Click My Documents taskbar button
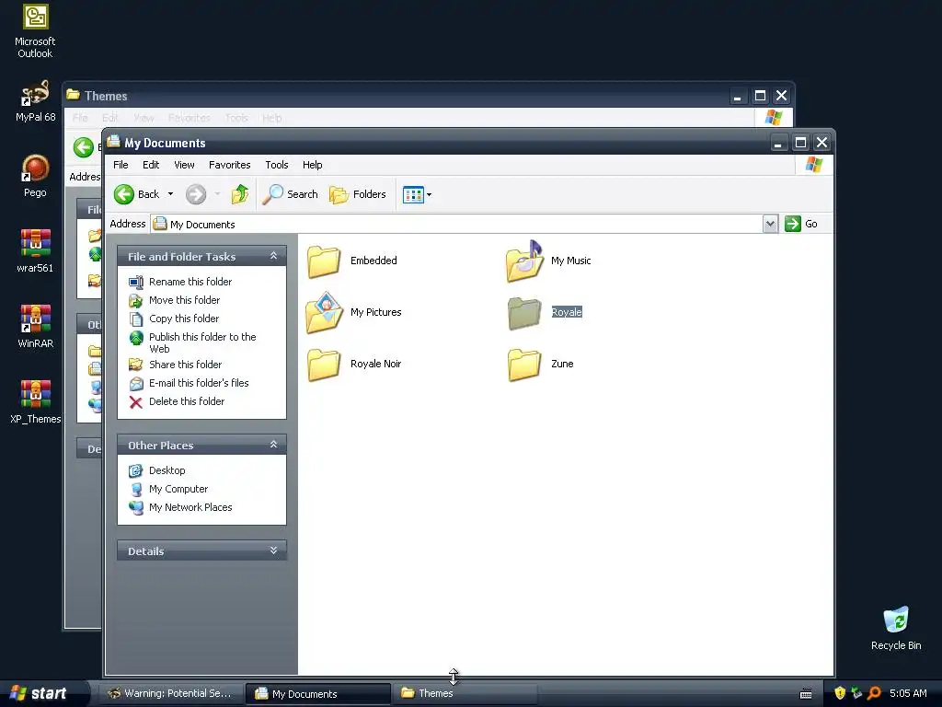The image size is (942, 707). coord(317,693)
